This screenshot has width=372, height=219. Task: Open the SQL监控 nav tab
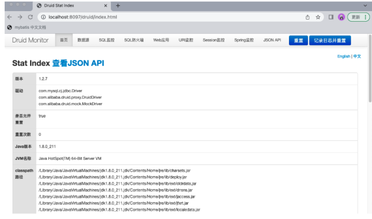point(107,40)
